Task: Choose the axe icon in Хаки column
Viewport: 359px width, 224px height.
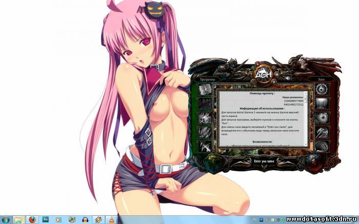Action: click(322, 132)
